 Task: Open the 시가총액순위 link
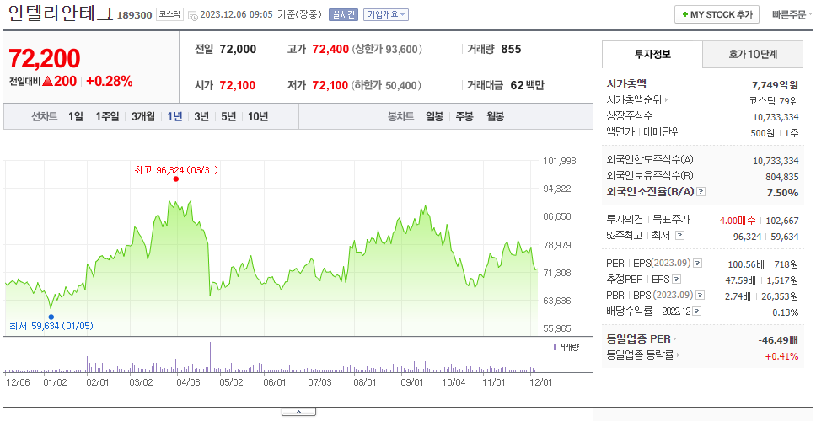point(635,100)
